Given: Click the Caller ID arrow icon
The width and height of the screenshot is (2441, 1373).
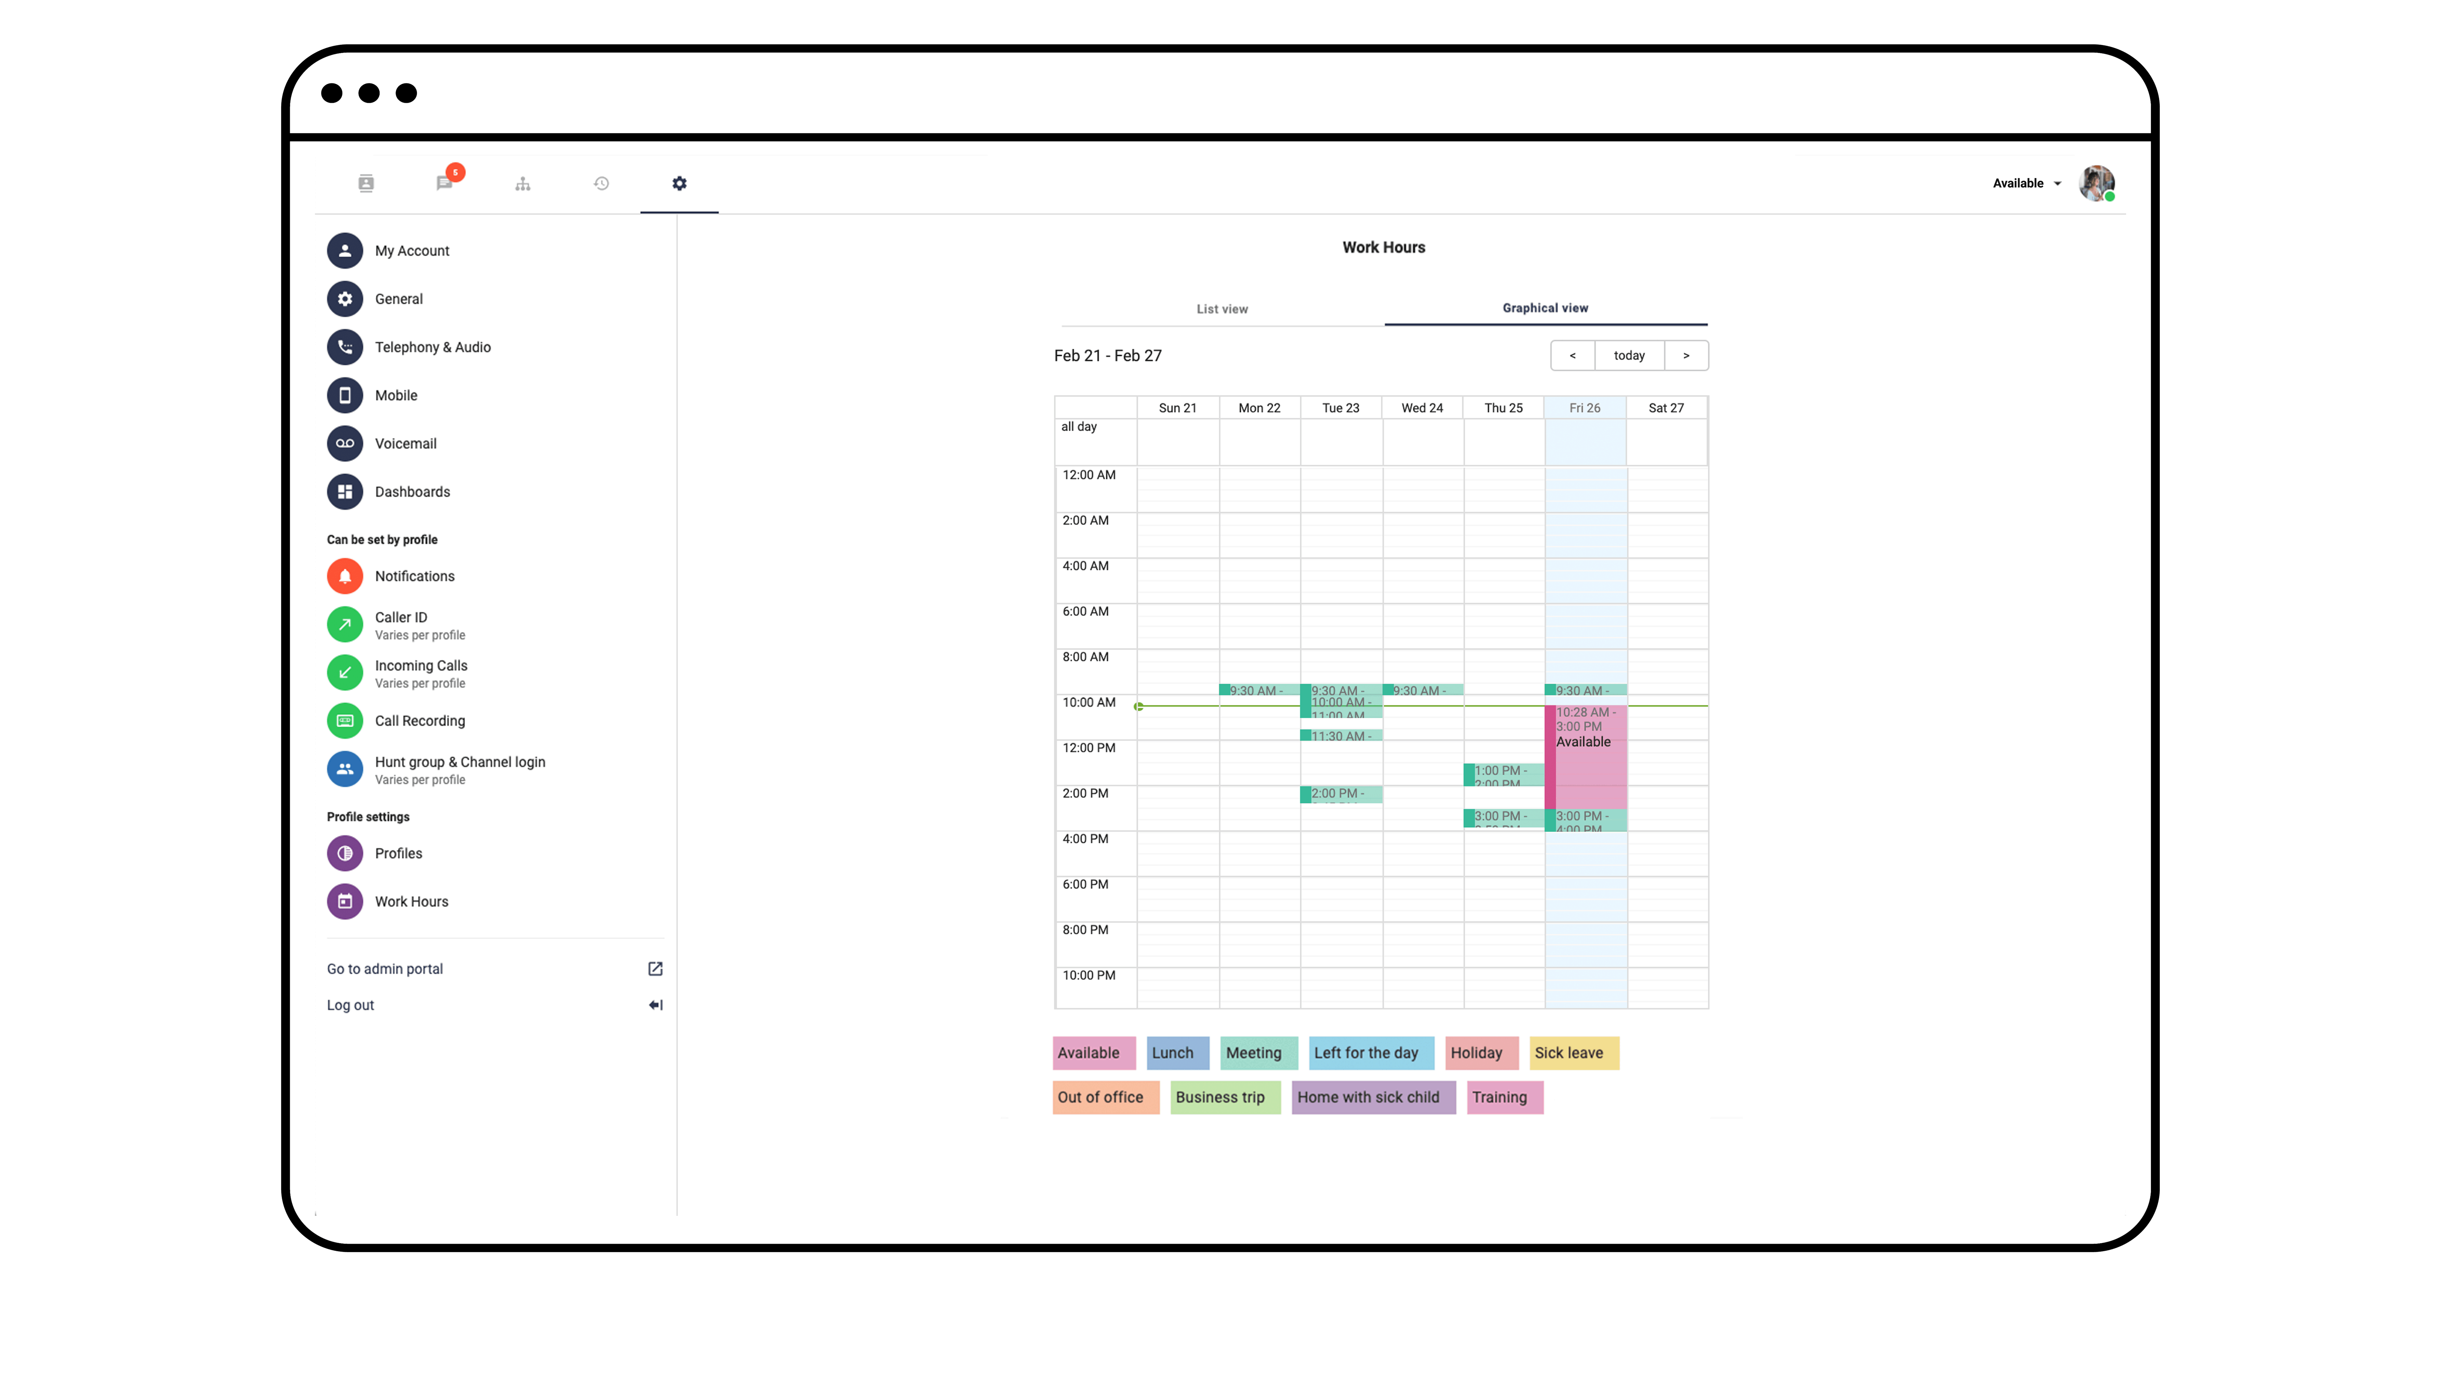Looking at the screenshot, I should click(345, 625).
